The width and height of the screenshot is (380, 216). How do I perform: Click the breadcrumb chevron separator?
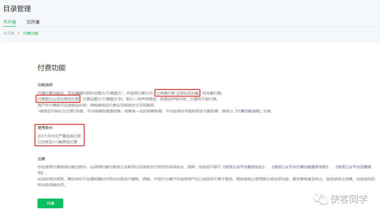coord(19,33)
